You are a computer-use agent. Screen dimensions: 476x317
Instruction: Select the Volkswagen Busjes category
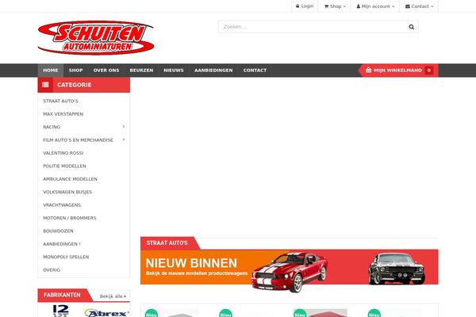tap(67, 192)
